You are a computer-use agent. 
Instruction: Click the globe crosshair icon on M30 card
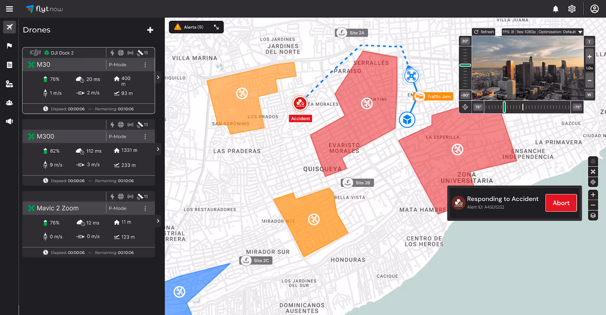coord(121,53)
